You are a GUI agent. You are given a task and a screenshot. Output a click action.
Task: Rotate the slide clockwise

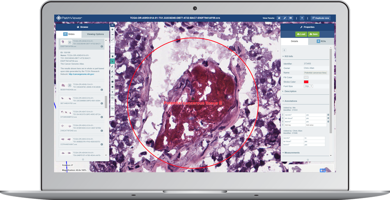[x=112, y=45]
